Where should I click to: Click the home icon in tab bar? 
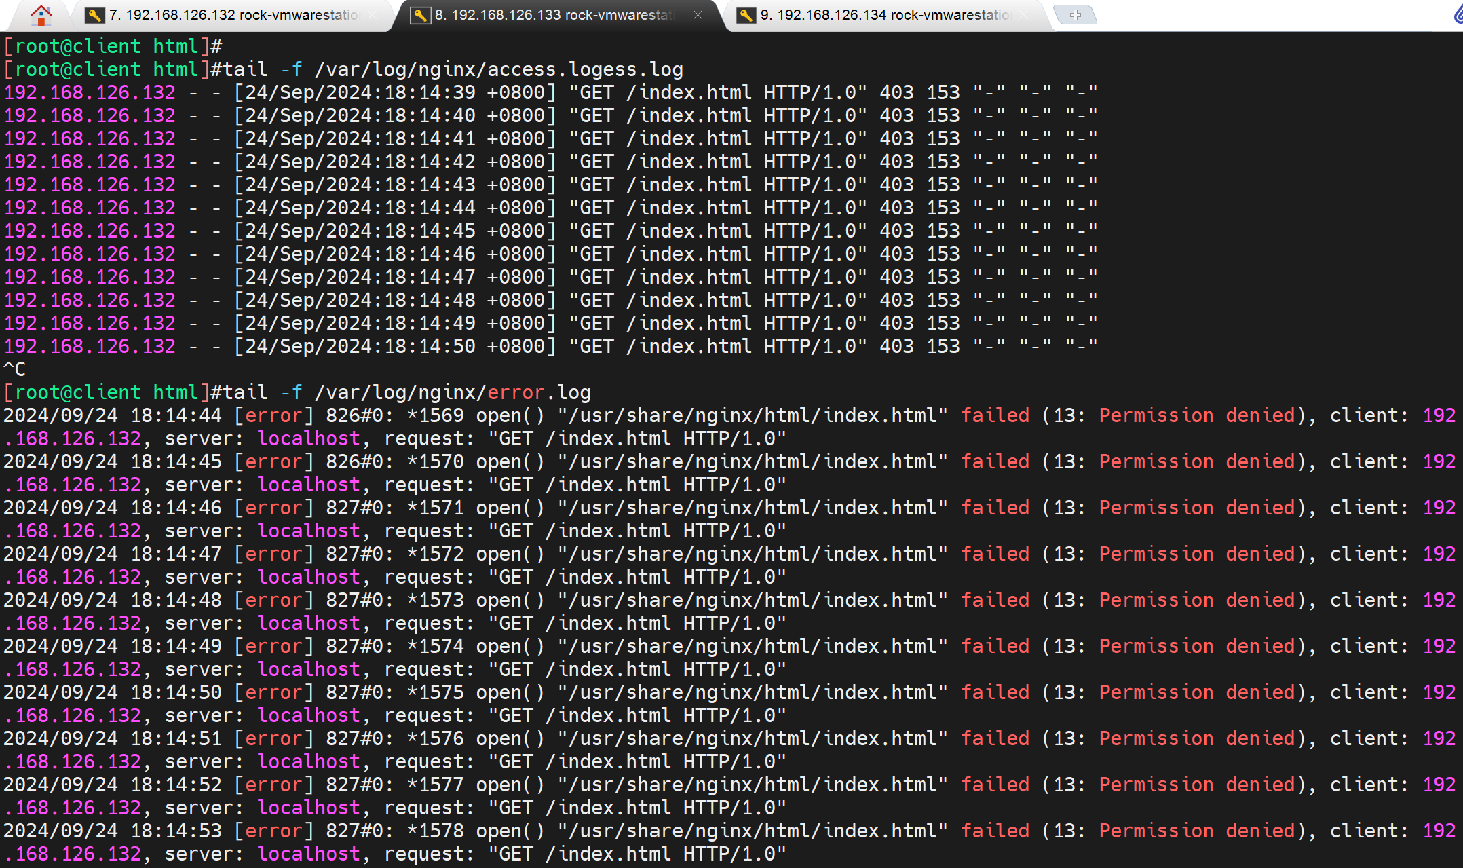point(41,15)
